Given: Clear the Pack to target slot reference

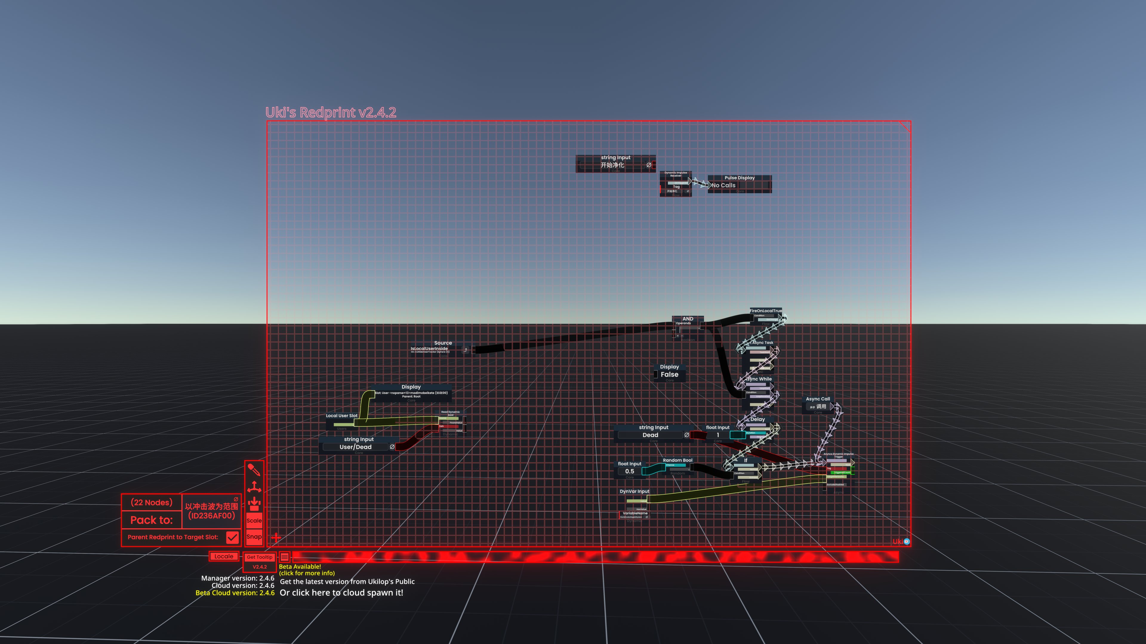Looking at the screenshot, I should [236, 499].
